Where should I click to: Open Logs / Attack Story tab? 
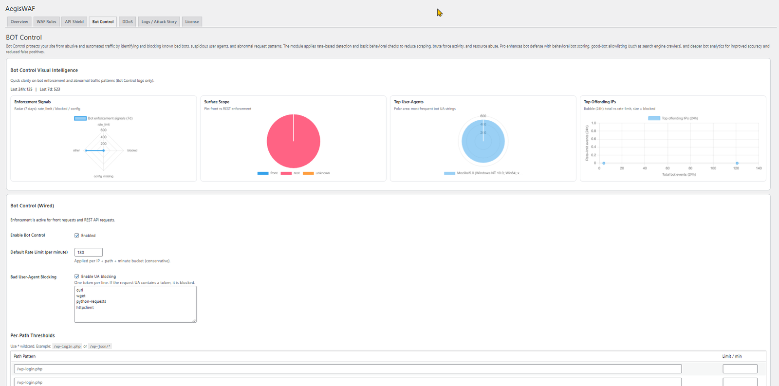click(159, 21)
